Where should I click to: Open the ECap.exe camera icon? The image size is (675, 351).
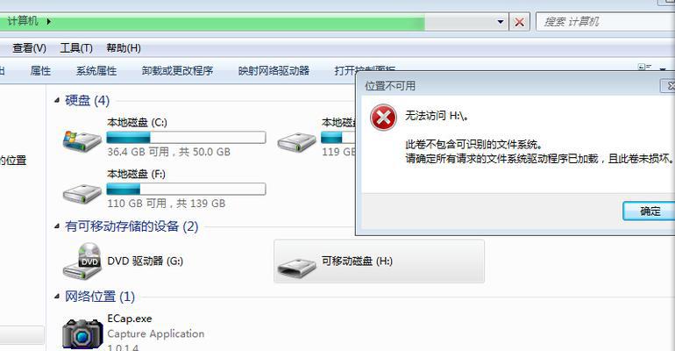(82, 333)
